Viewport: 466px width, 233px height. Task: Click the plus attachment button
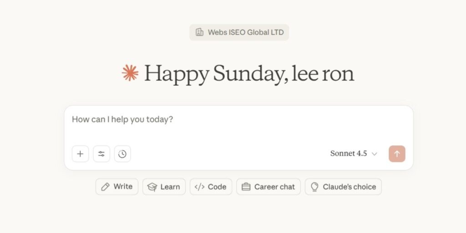pyautogui.click(x=80, y=154)
